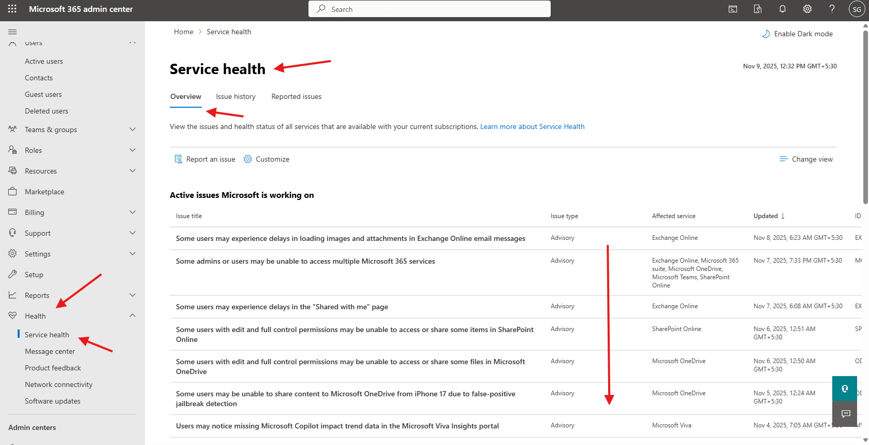Click the Support headset icon
869x445 pixels.
click(x=12, y=233)
